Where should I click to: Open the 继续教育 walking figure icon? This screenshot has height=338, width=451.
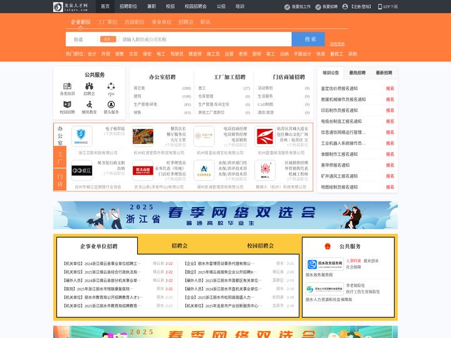[89, 105]
